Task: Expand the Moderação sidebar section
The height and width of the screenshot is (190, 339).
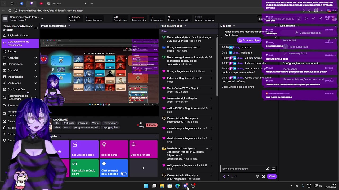Action: [35, 83]
